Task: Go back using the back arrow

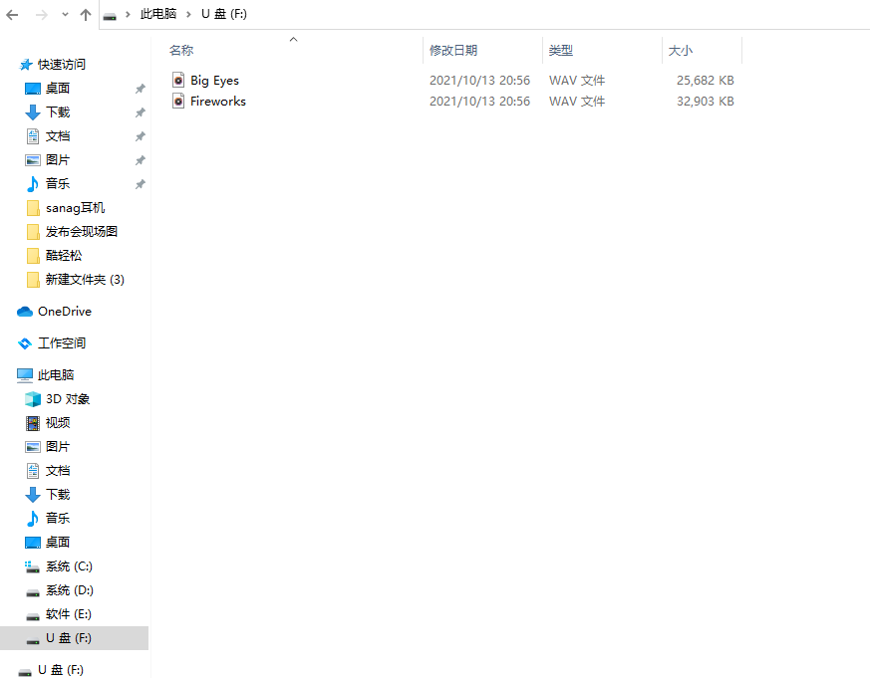Action: [12, 15]
